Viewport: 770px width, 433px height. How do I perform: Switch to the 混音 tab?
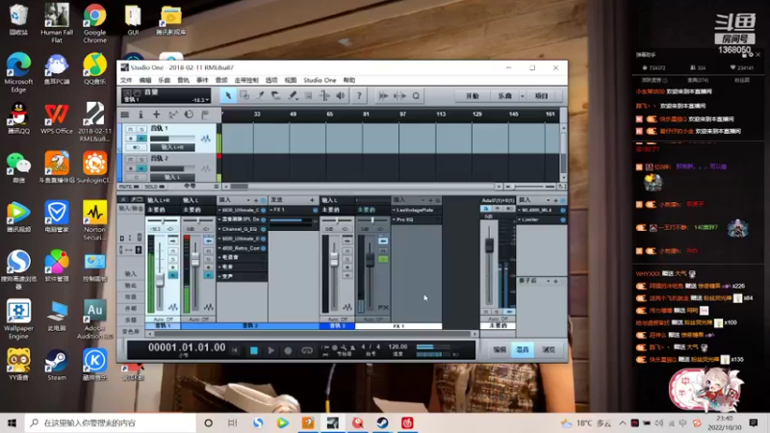523,349
